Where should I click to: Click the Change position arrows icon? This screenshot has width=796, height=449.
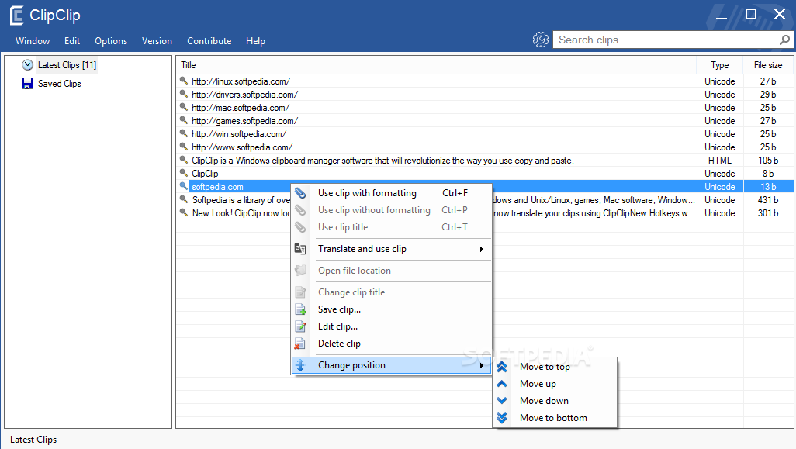300,365
